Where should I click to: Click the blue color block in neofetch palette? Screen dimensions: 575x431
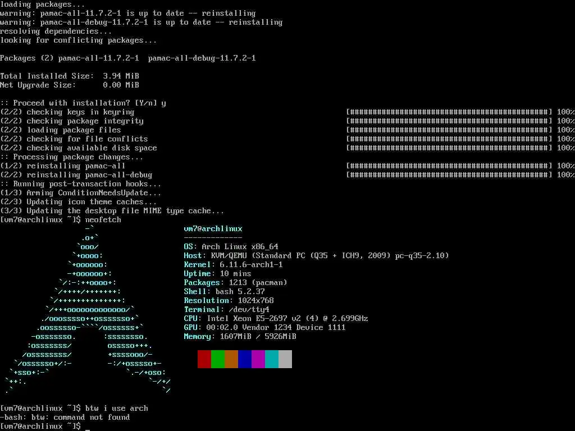click(245, 359)
